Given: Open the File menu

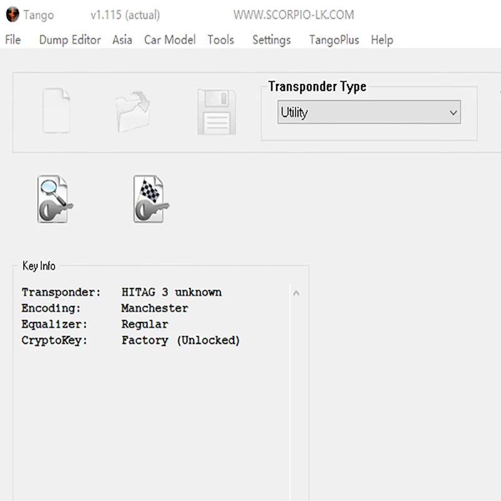Looking at the screenshot, I should 13,40.
